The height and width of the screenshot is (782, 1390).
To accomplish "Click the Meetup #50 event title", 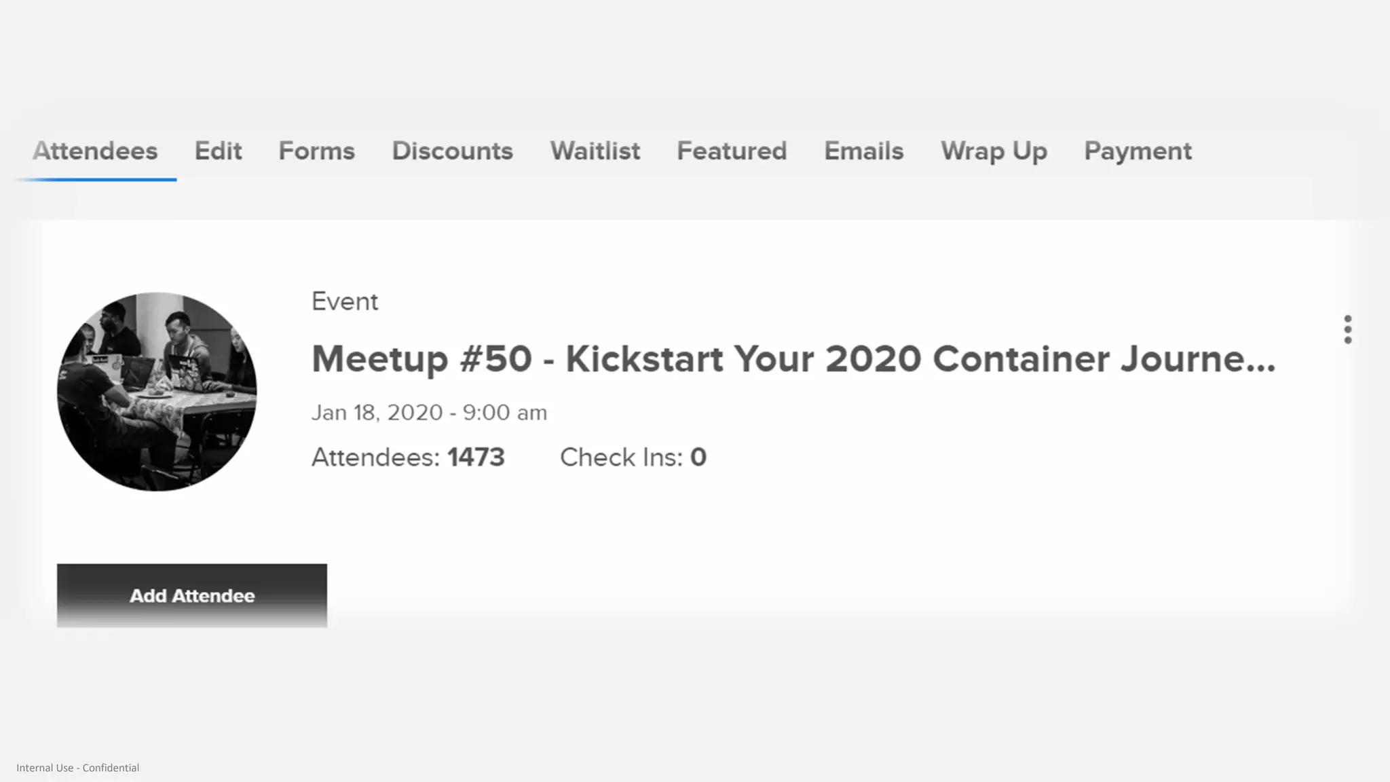I will (x=793, y=358).
